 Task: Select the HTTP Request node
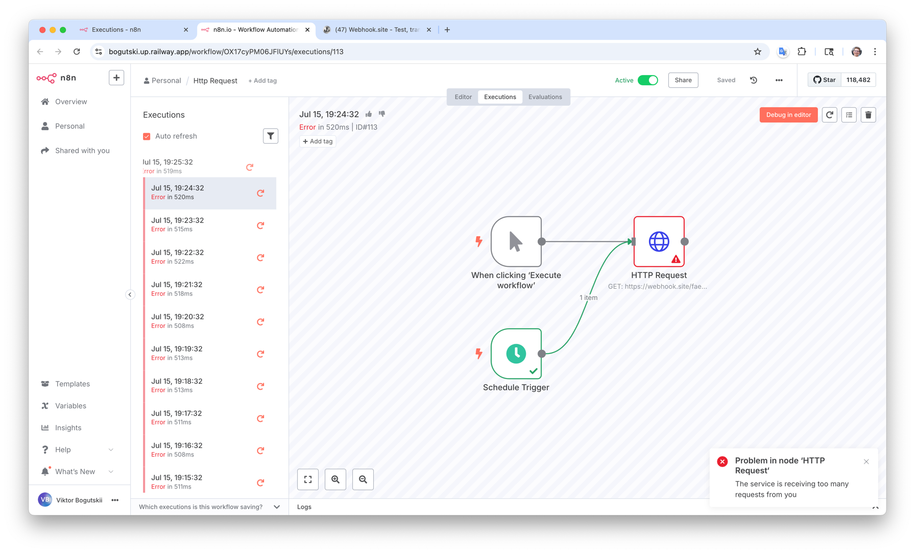659,241
